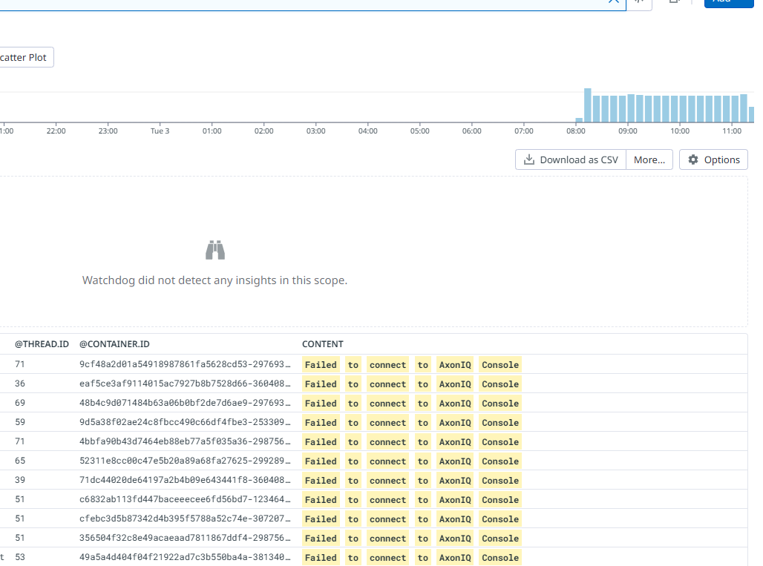This screenshot has height=566, width=763.
Task: Click the CONTENT column header
Action: [x=323, y=343]
